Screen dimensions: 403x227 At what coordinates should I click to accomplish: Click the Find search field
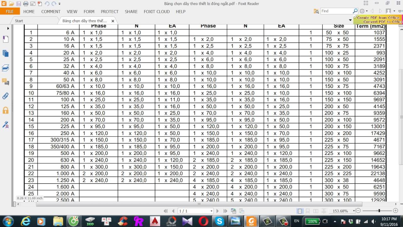pyautogui.click(x=336, y=11)
